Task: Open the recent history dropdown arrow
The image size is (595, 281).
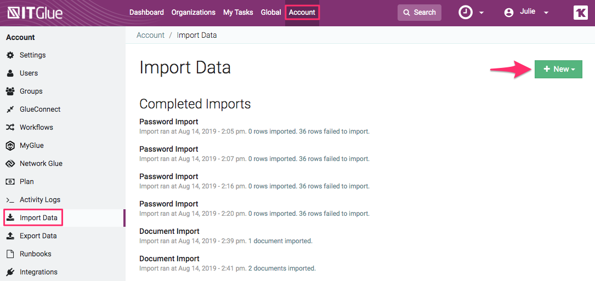Action: pos(481,13)
